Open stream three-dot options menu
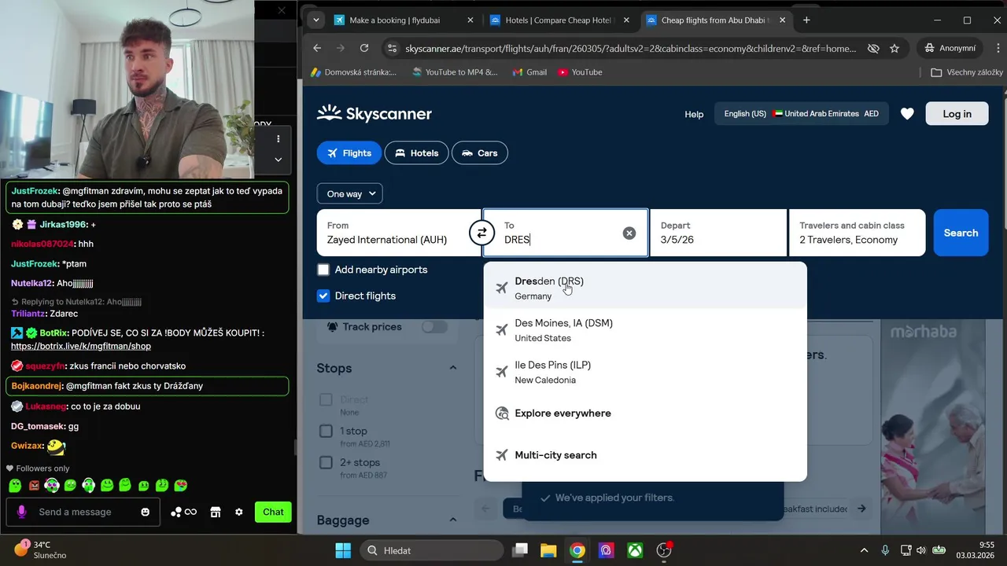Viewport: 1007px width, 566px height. tap(278, 138)
